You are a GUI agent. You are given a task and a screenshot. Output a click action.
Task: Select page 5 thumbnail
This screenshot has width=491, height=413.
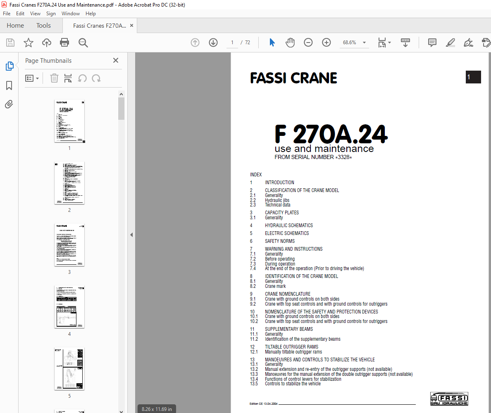coord(69,369)
